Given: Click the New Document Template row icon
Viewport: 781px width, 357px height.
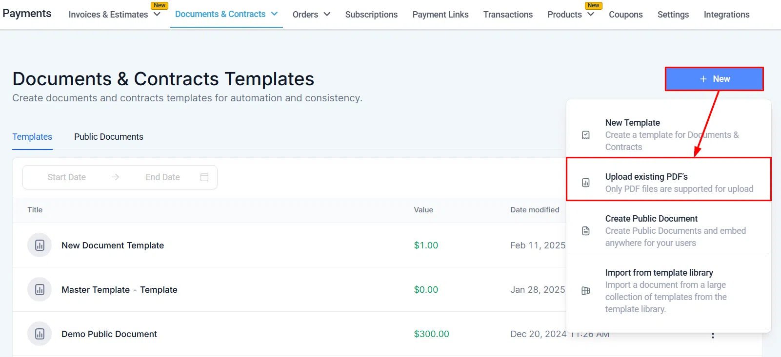Looking at the screenshot, I should tap(40, 245).
